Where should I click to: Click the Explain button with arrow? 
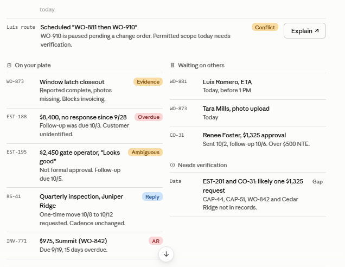(x=304, y=31)
